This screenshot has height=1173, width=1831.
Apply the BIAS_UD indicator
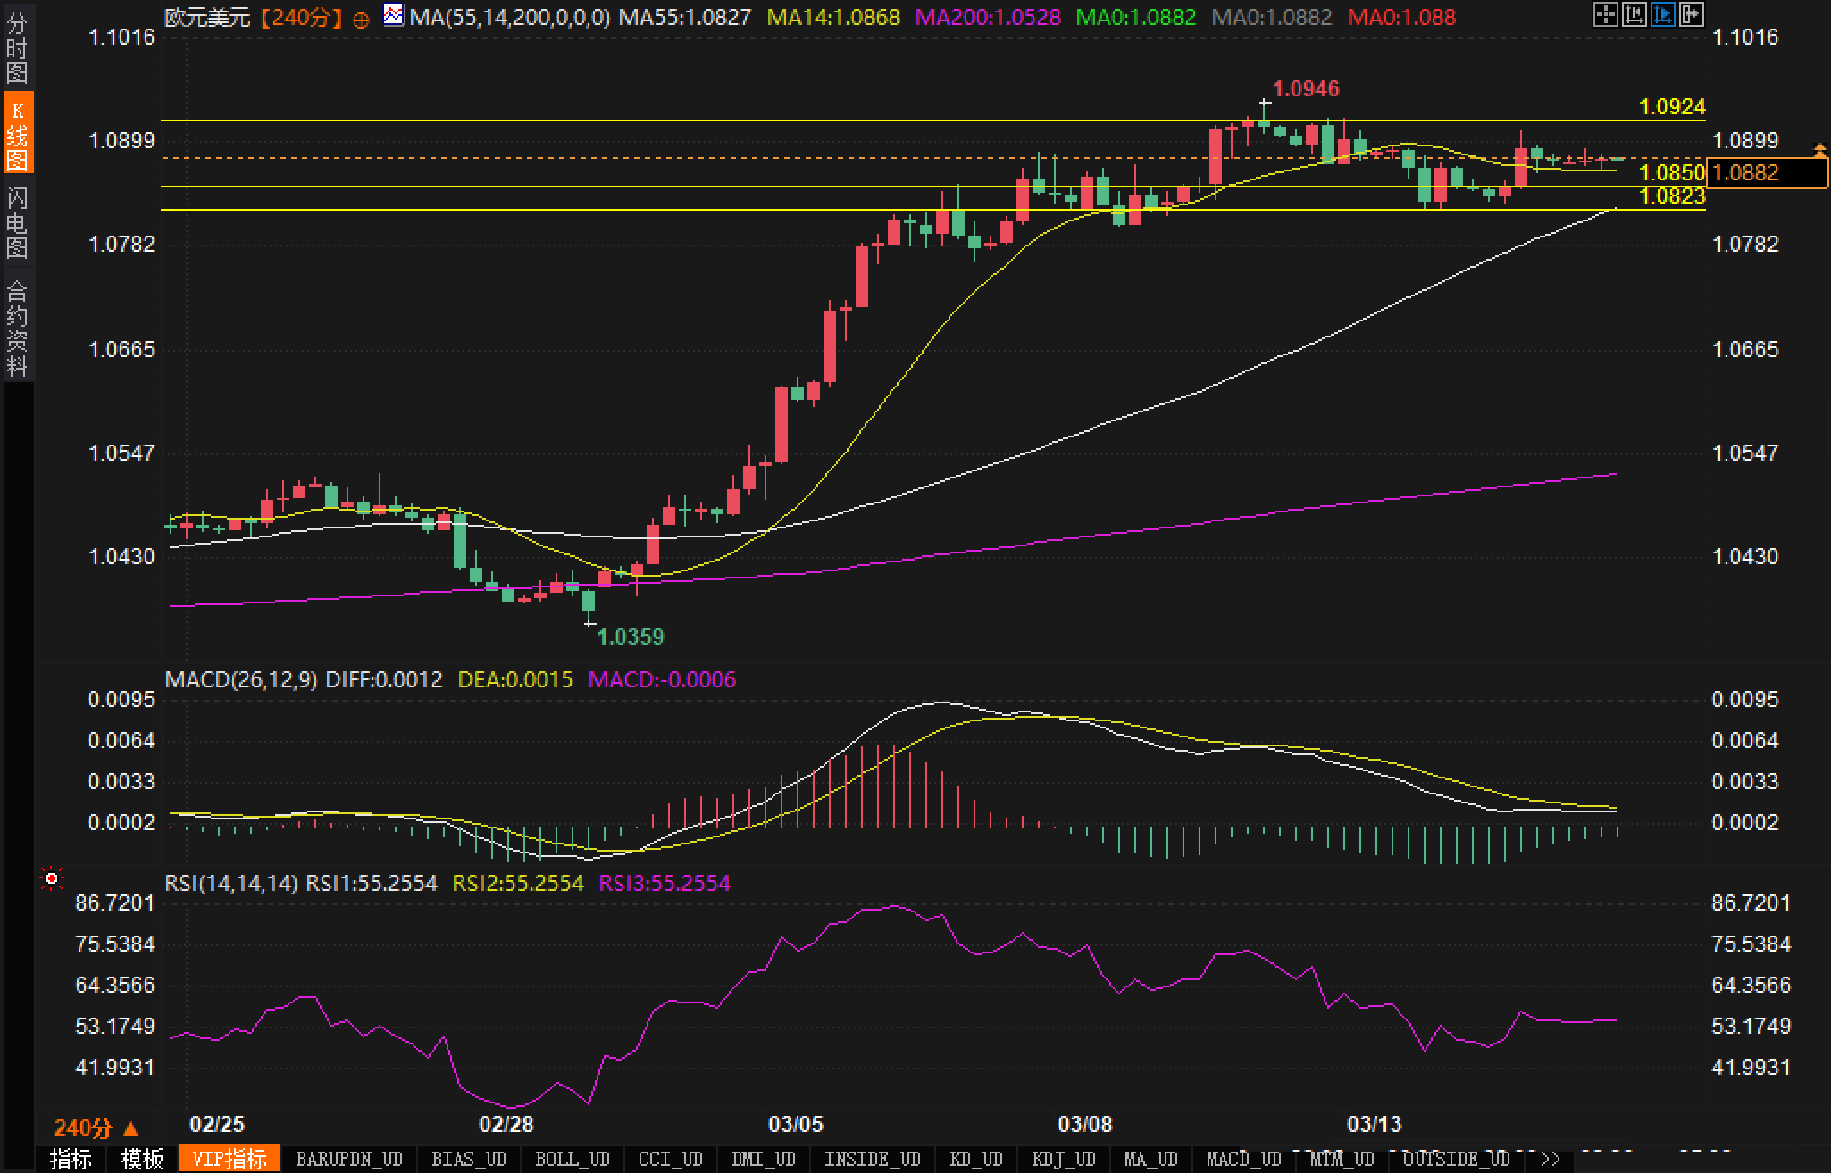(x=469, y=1159)
